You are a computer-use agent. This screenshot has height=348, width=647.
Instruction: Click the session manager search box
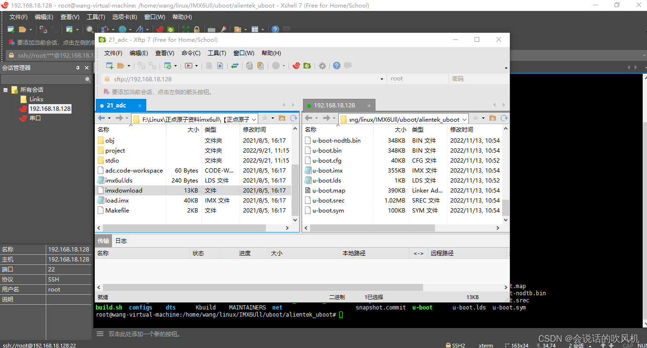coord(46,79)
